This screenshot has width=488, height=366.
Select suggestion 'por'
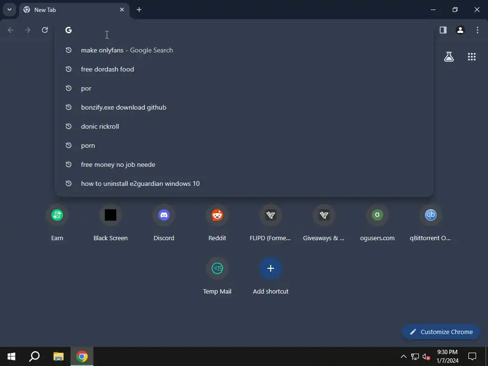[x=244, y=88]
